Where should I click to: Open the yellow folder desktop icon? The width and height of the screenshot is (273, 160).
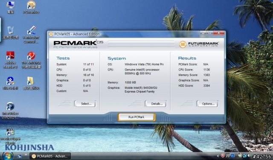click(31, 83)
